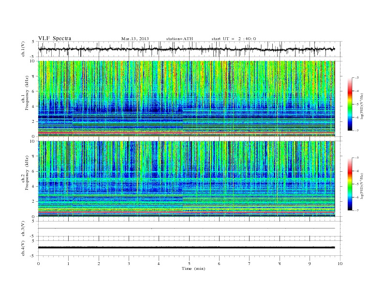This screenshot has height=296, width=383.
Task: Click the flat gray ch.3 trace line
Action: (186, 228)
